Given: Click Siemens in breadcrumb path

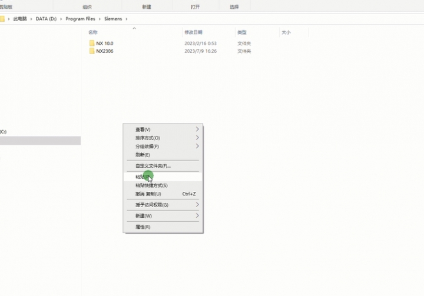Looking at the screenshot, I should click(x=113, y=19).
